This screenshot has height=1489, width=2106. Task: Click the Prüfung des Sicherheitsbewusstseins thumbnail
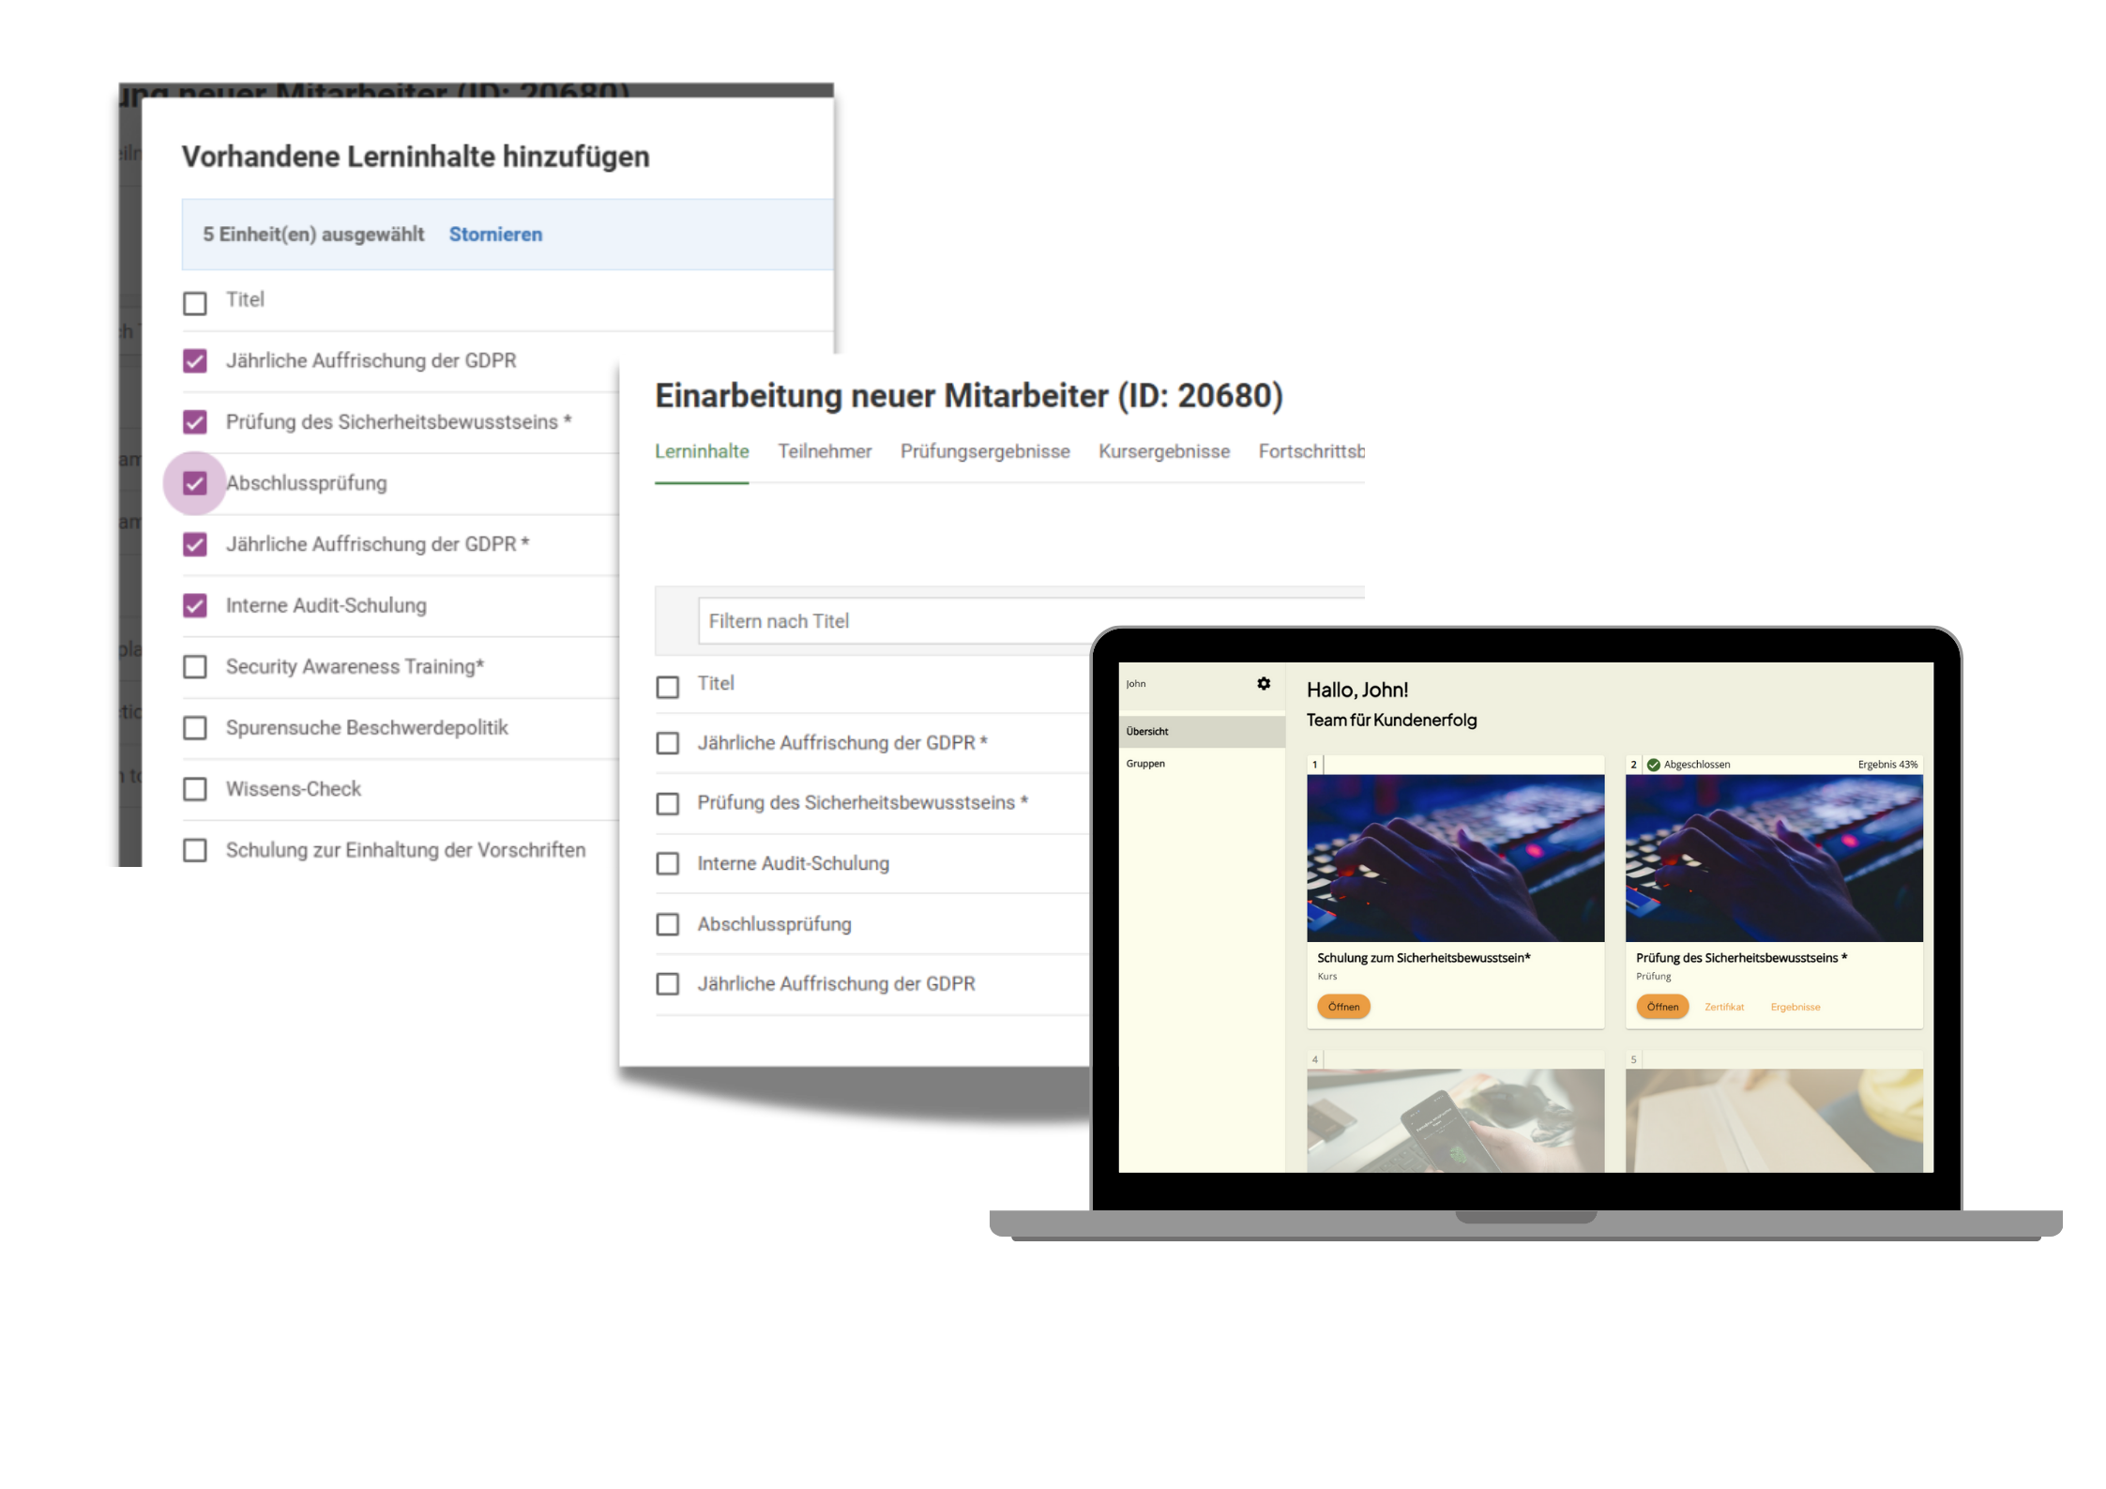click(1774, 858)
